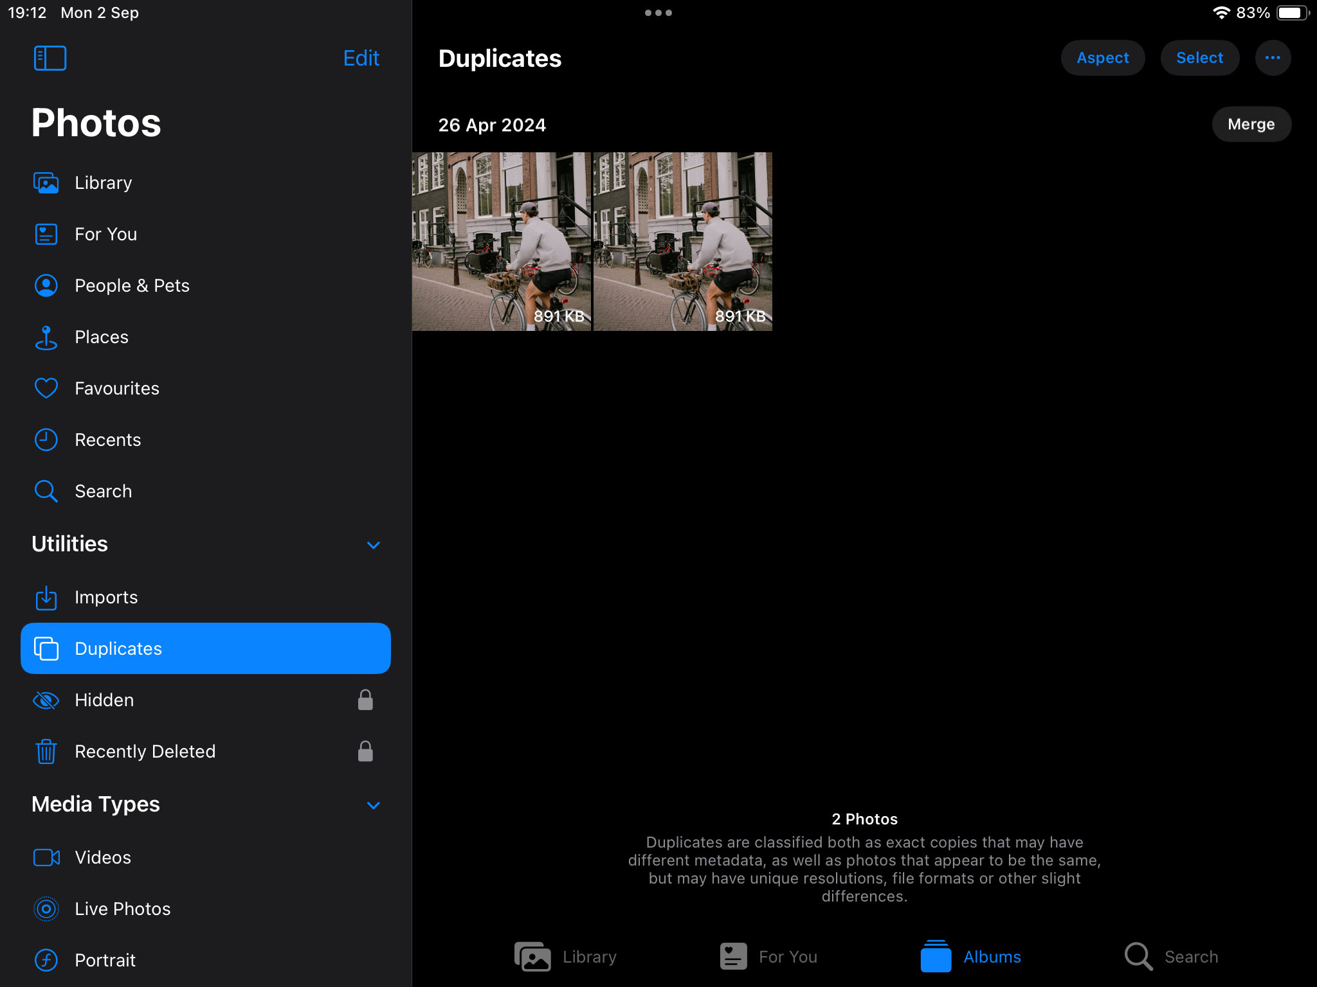Click the Select button
This screenshot has width=1317, height=987.
1199,58
